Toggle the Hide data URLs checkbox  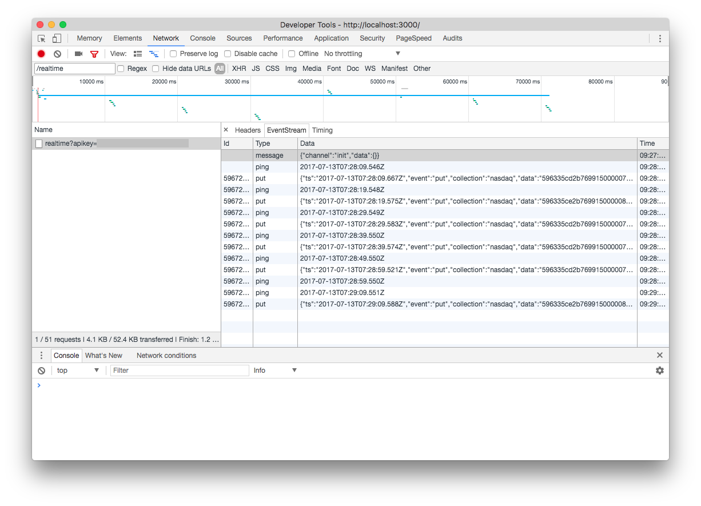156,69
